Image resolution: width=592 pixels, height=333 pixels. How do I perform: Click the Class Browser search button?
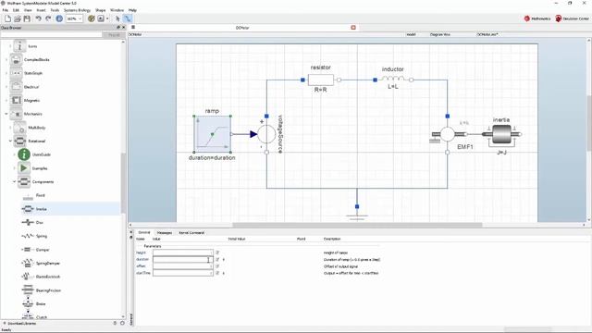click(114, 35)
